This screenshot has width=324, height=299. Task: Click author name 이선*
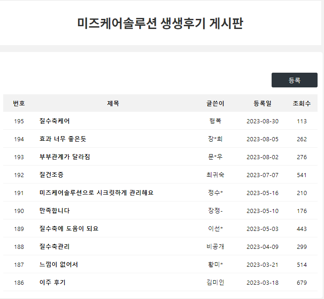pos(216,229)
